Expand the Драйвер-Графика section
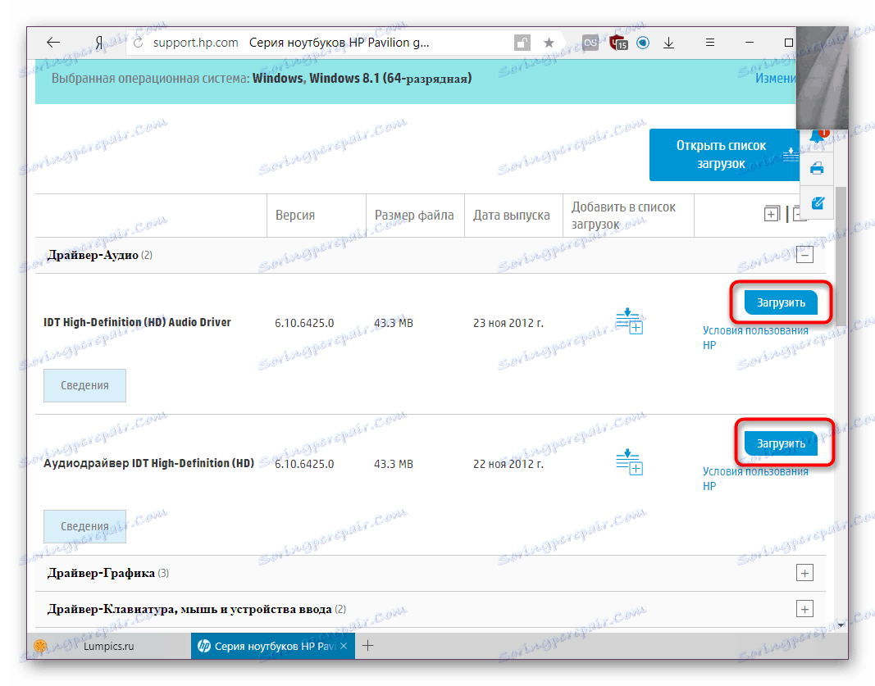Image resolution: width=875 pixels, height=686 pixels. pyautogui.click(x=804, y=573)
